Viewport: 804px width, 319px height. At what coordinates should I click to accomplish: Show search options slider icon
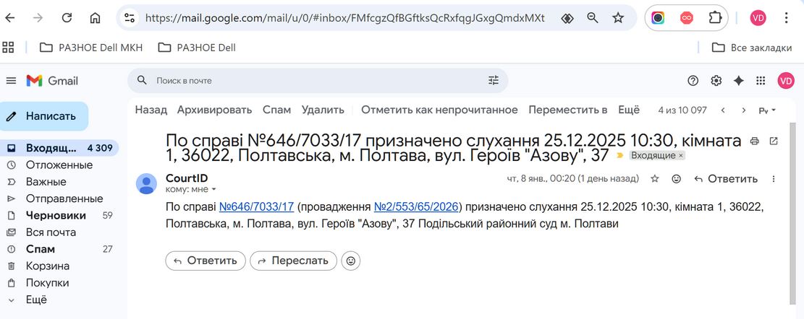pyautogui.click(x=494, y=80)
